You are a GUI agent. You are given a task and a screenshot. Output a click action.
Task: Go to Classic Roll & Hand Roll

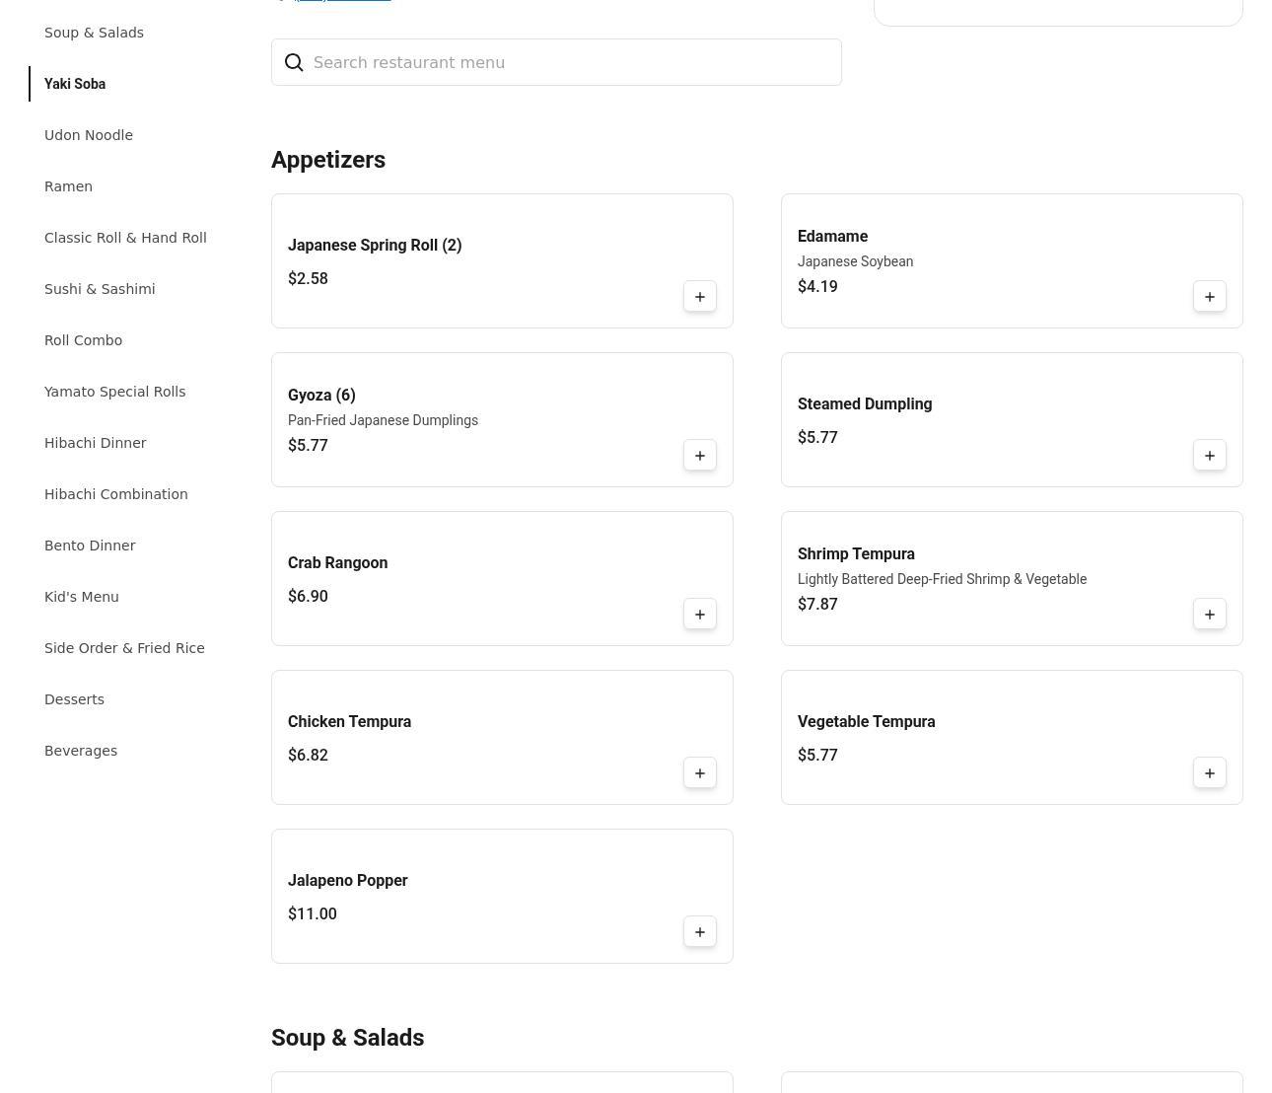coord(125,238)
